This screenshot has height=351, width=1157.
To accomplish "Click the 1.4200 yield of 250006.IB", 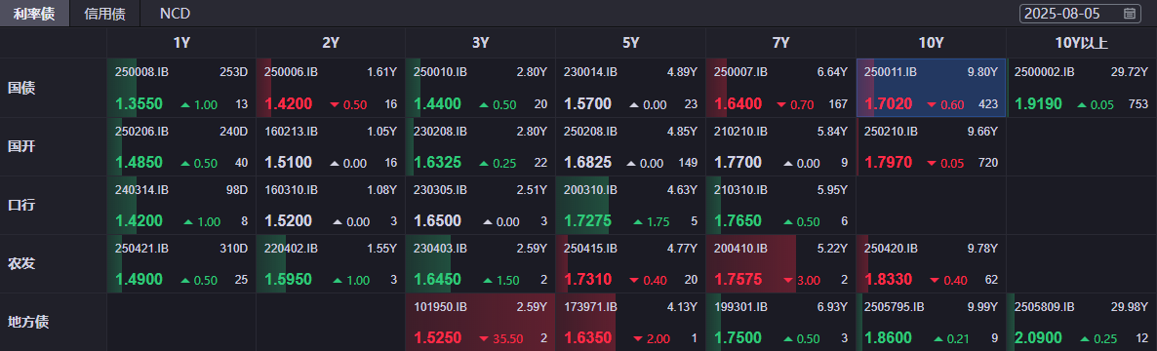I will pos(287,104).
